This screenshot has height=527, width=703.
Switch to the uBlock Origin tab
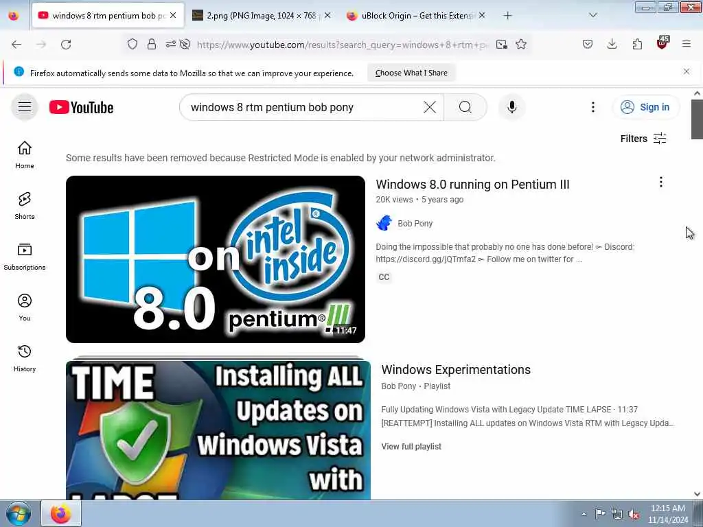tap(417, 15)
